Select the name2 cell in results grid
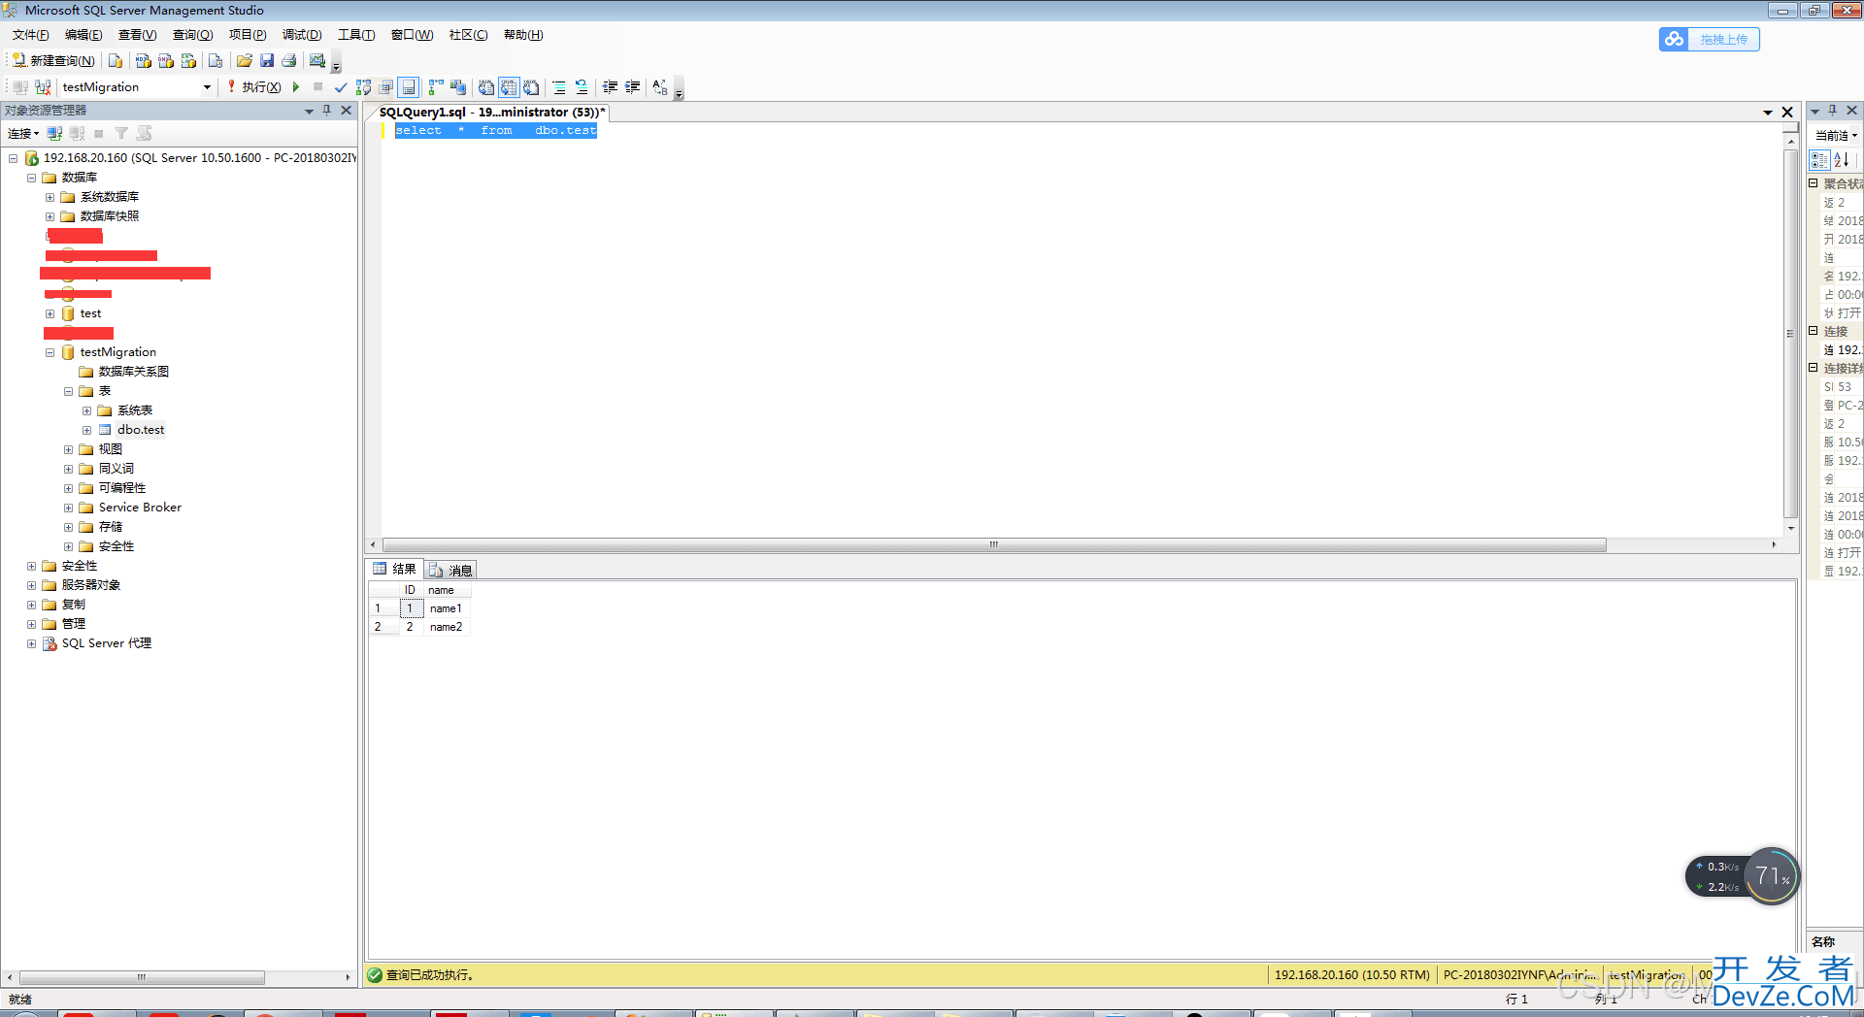Screen dimensions: 1864x1017 pos(446,627)
